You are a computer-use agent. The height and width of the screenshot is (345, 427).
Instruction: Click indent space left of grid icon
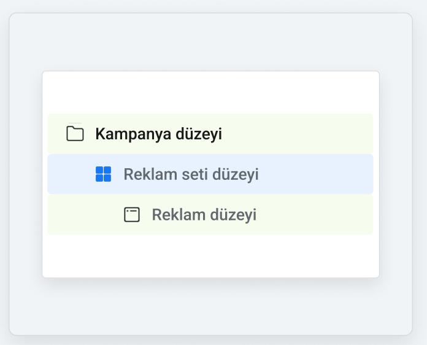[x=71, y=174]
